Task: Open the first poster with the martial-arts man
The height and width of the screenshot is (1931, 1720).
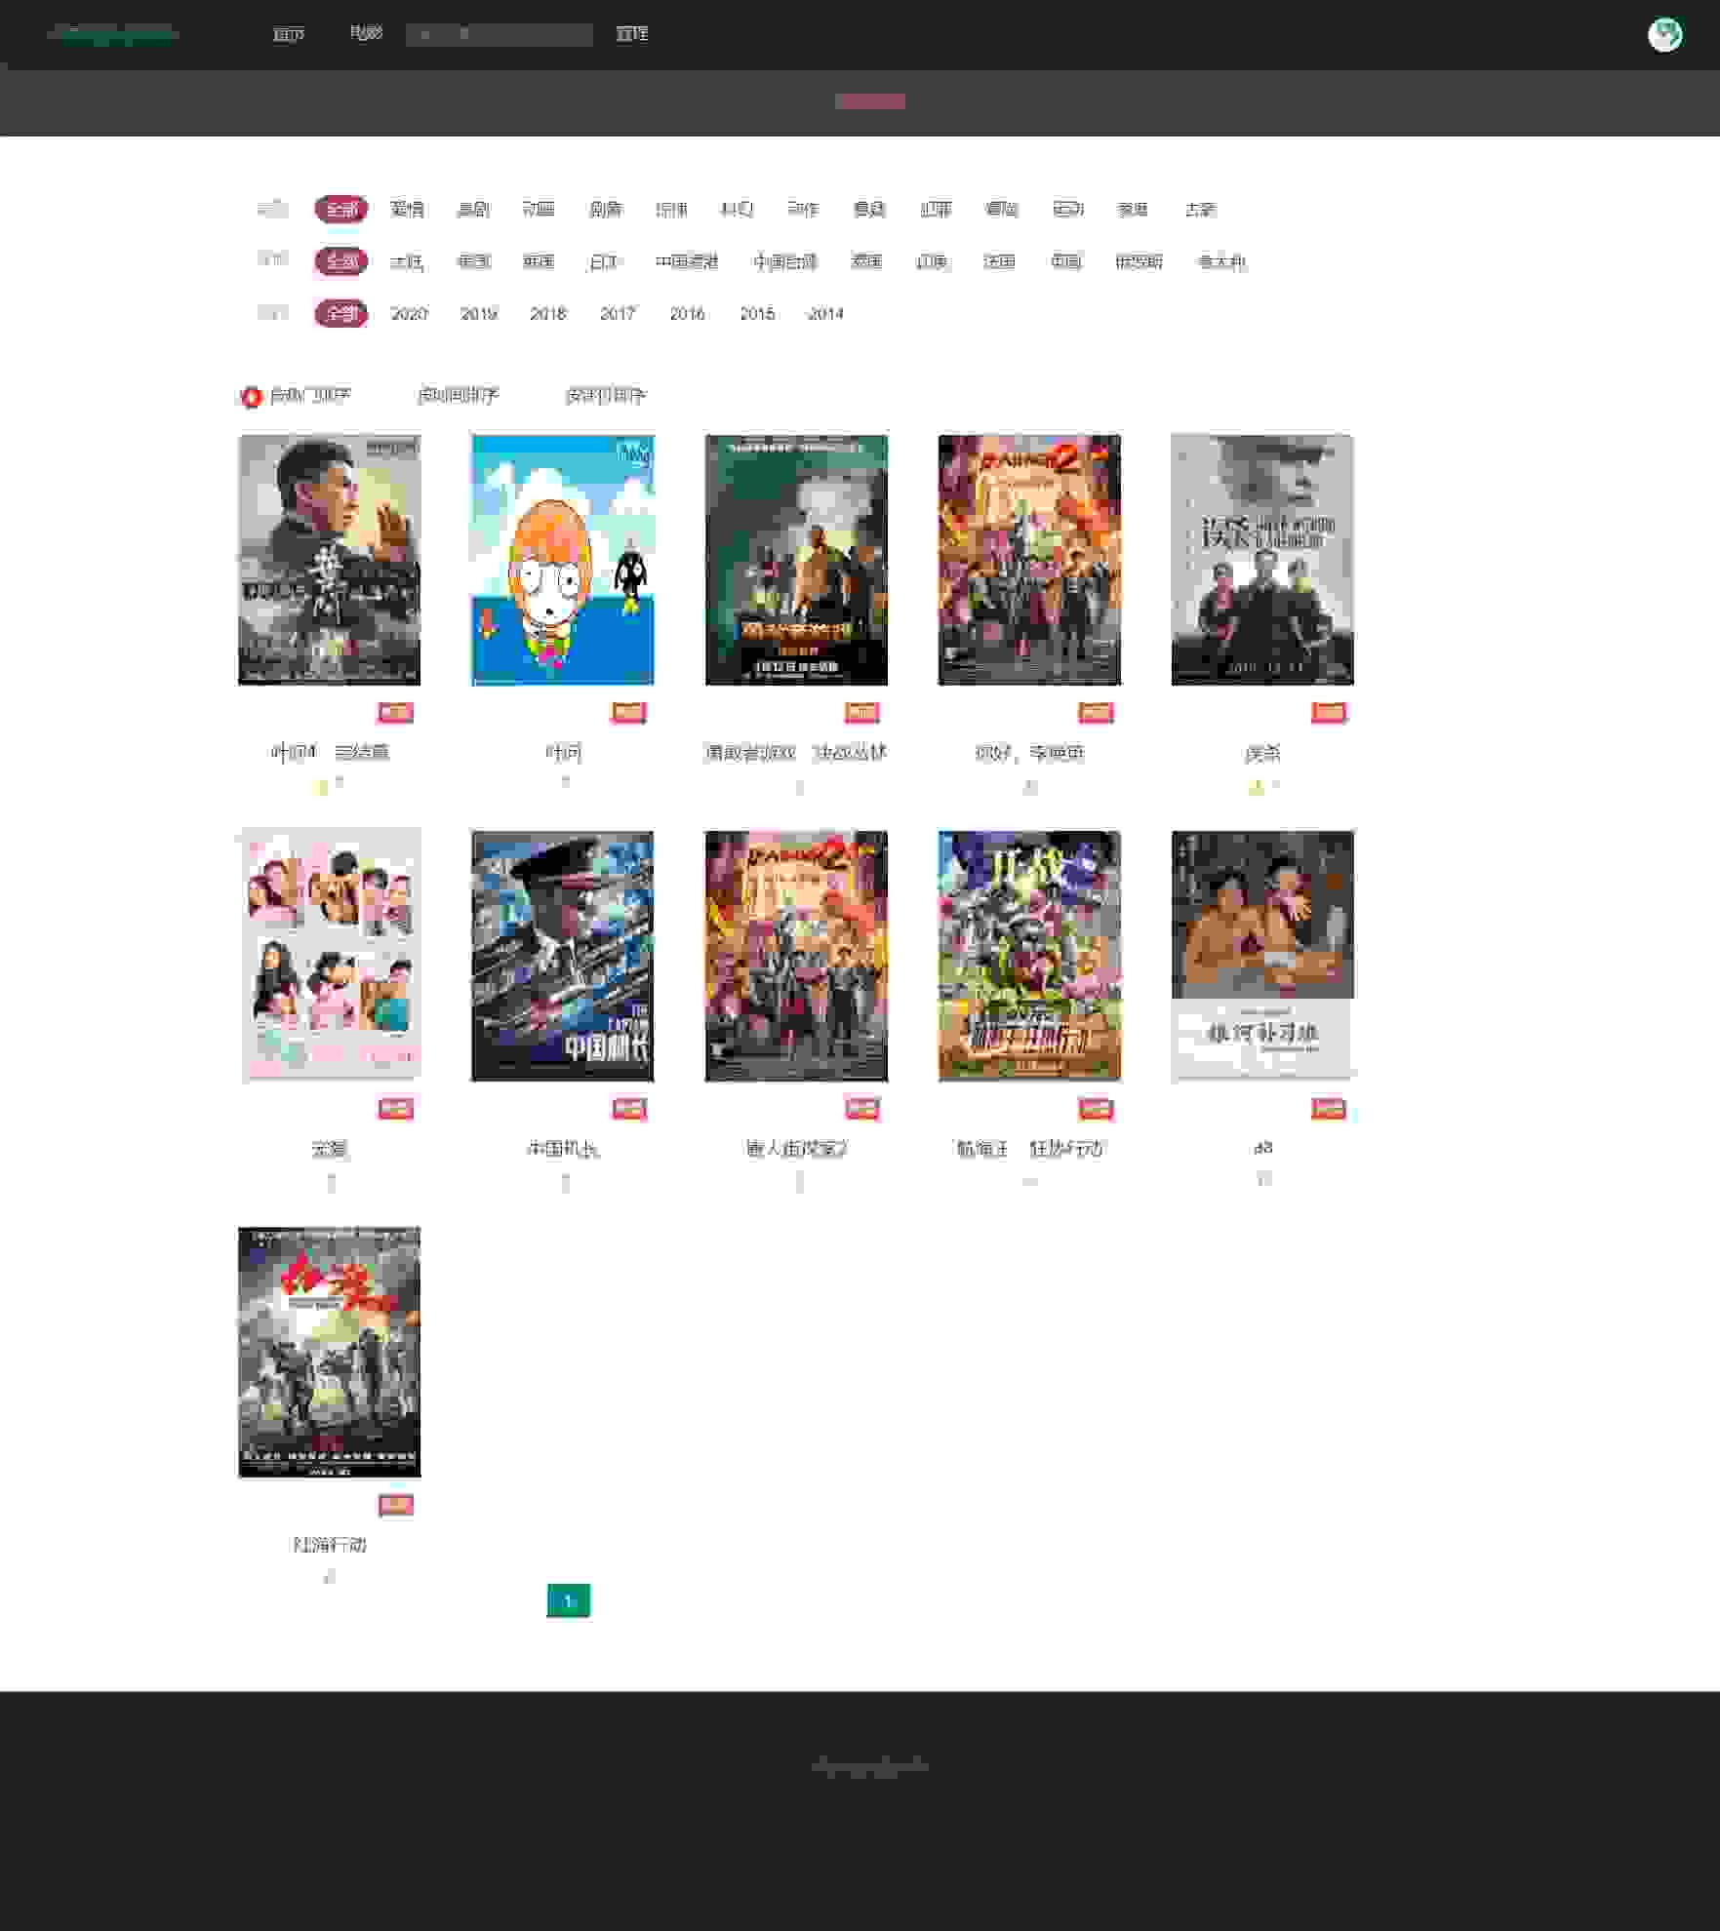Action: tap(330, 560)
